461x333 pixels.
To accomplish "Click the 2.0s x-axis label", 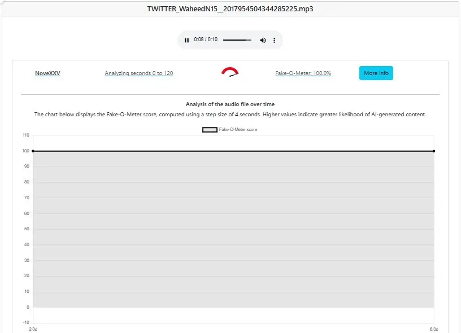I will [x=33, y=328].
